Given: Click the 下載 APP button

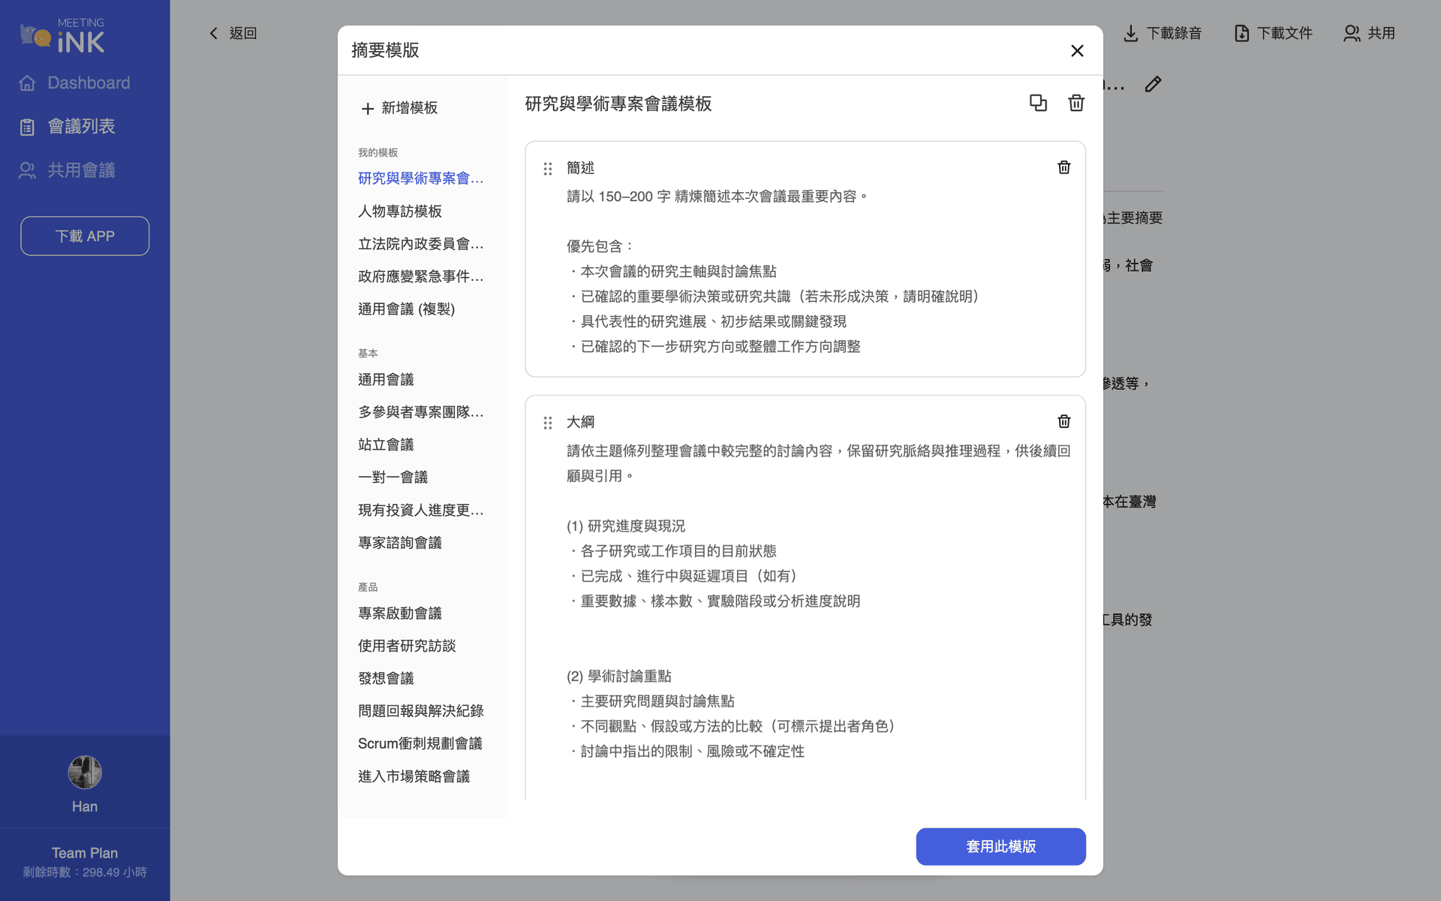Looking at the screenshot, I should click(x=84, y=236).
